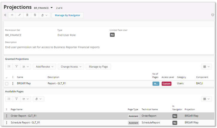
Task: Toggle select-all checkmark in Granted Projections header
Action: tap(7, 77)
